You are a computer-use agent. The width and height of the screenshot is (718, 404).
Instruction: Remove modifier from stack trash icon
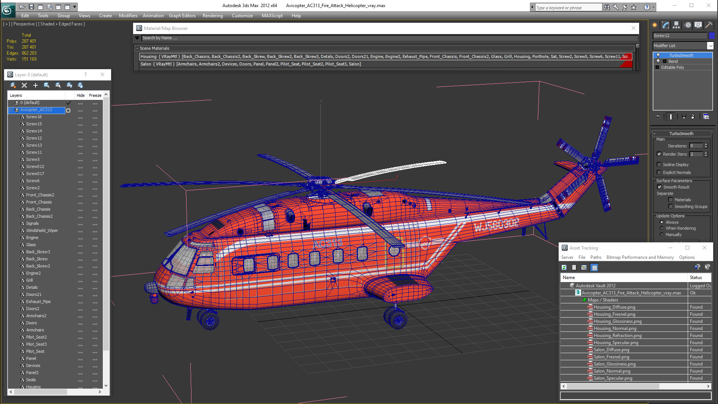coord(693,117)
